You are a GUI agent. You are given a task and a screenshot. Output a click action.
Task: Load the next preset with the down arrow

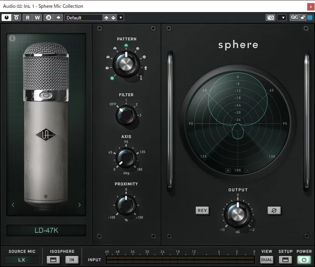coord(114,17)
